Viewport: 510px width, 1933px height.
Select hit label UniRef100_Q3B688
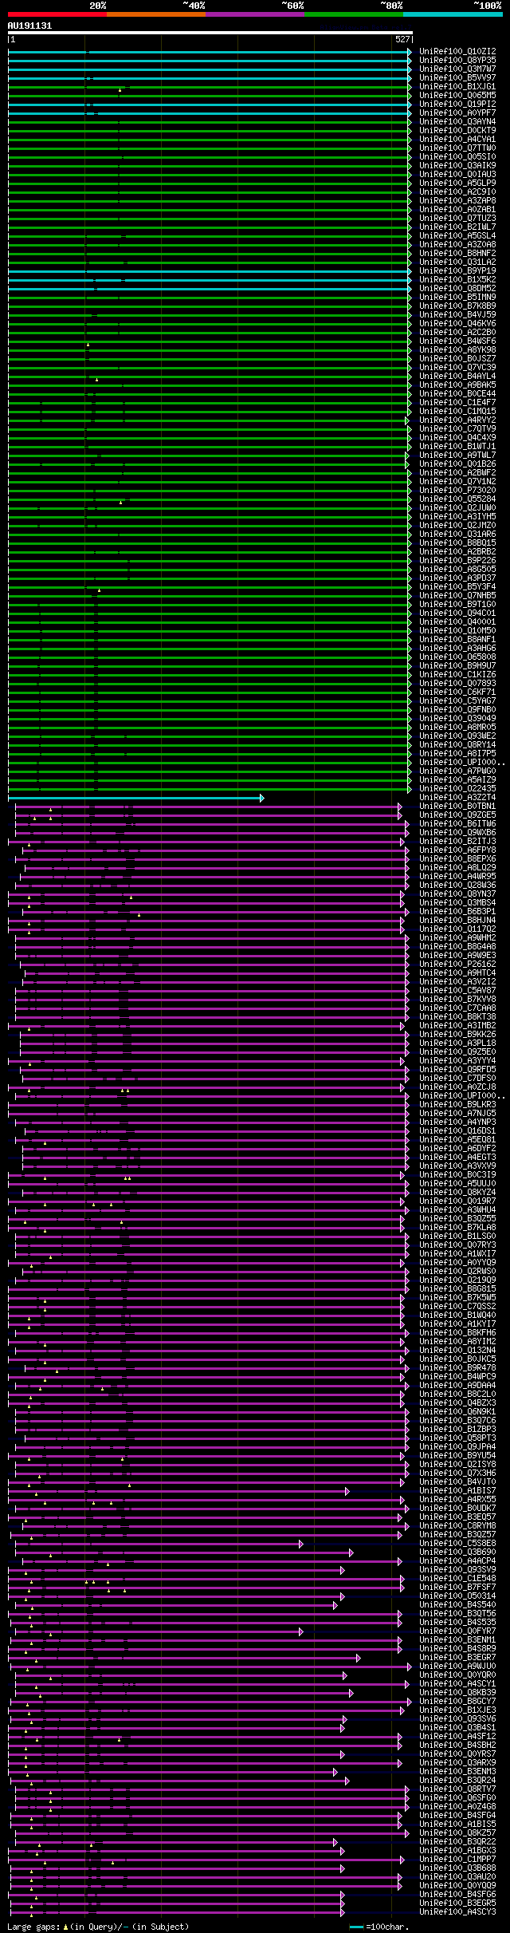click(x=457, y=1868)
